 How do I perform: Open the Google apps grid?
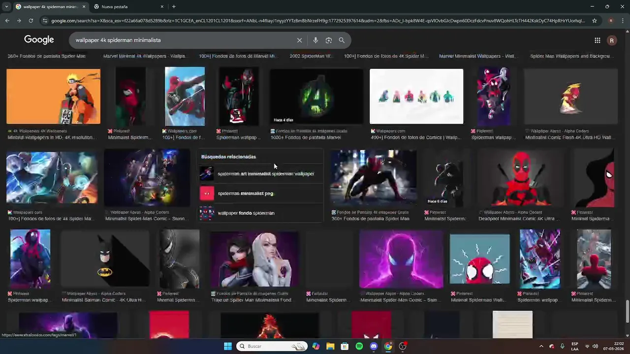(x=597, y=40)
